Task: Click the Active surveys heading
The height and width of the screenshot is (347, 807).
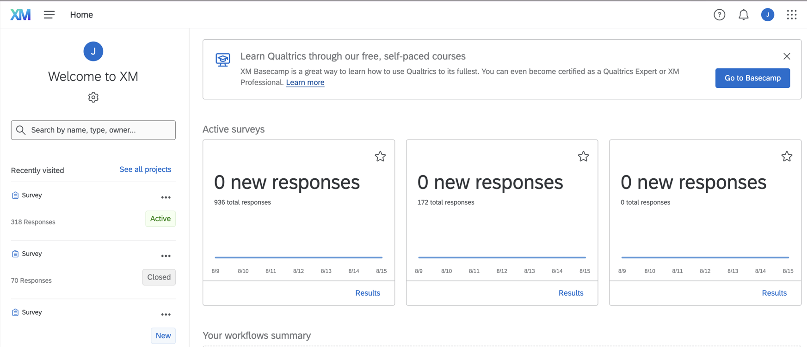Action: pyautogui.click(x=234, y=129)
